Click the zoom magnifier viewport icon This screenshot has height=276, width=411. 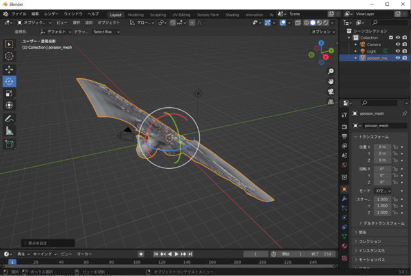pyautogui.click(x=331, y=71)
